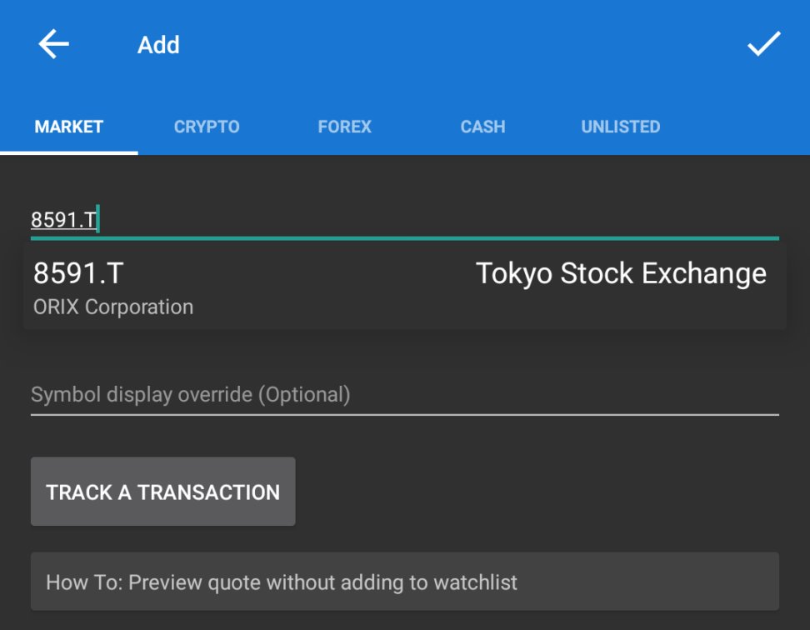Tap the Add screen title
810x630 pixels.
coord(157,45)
